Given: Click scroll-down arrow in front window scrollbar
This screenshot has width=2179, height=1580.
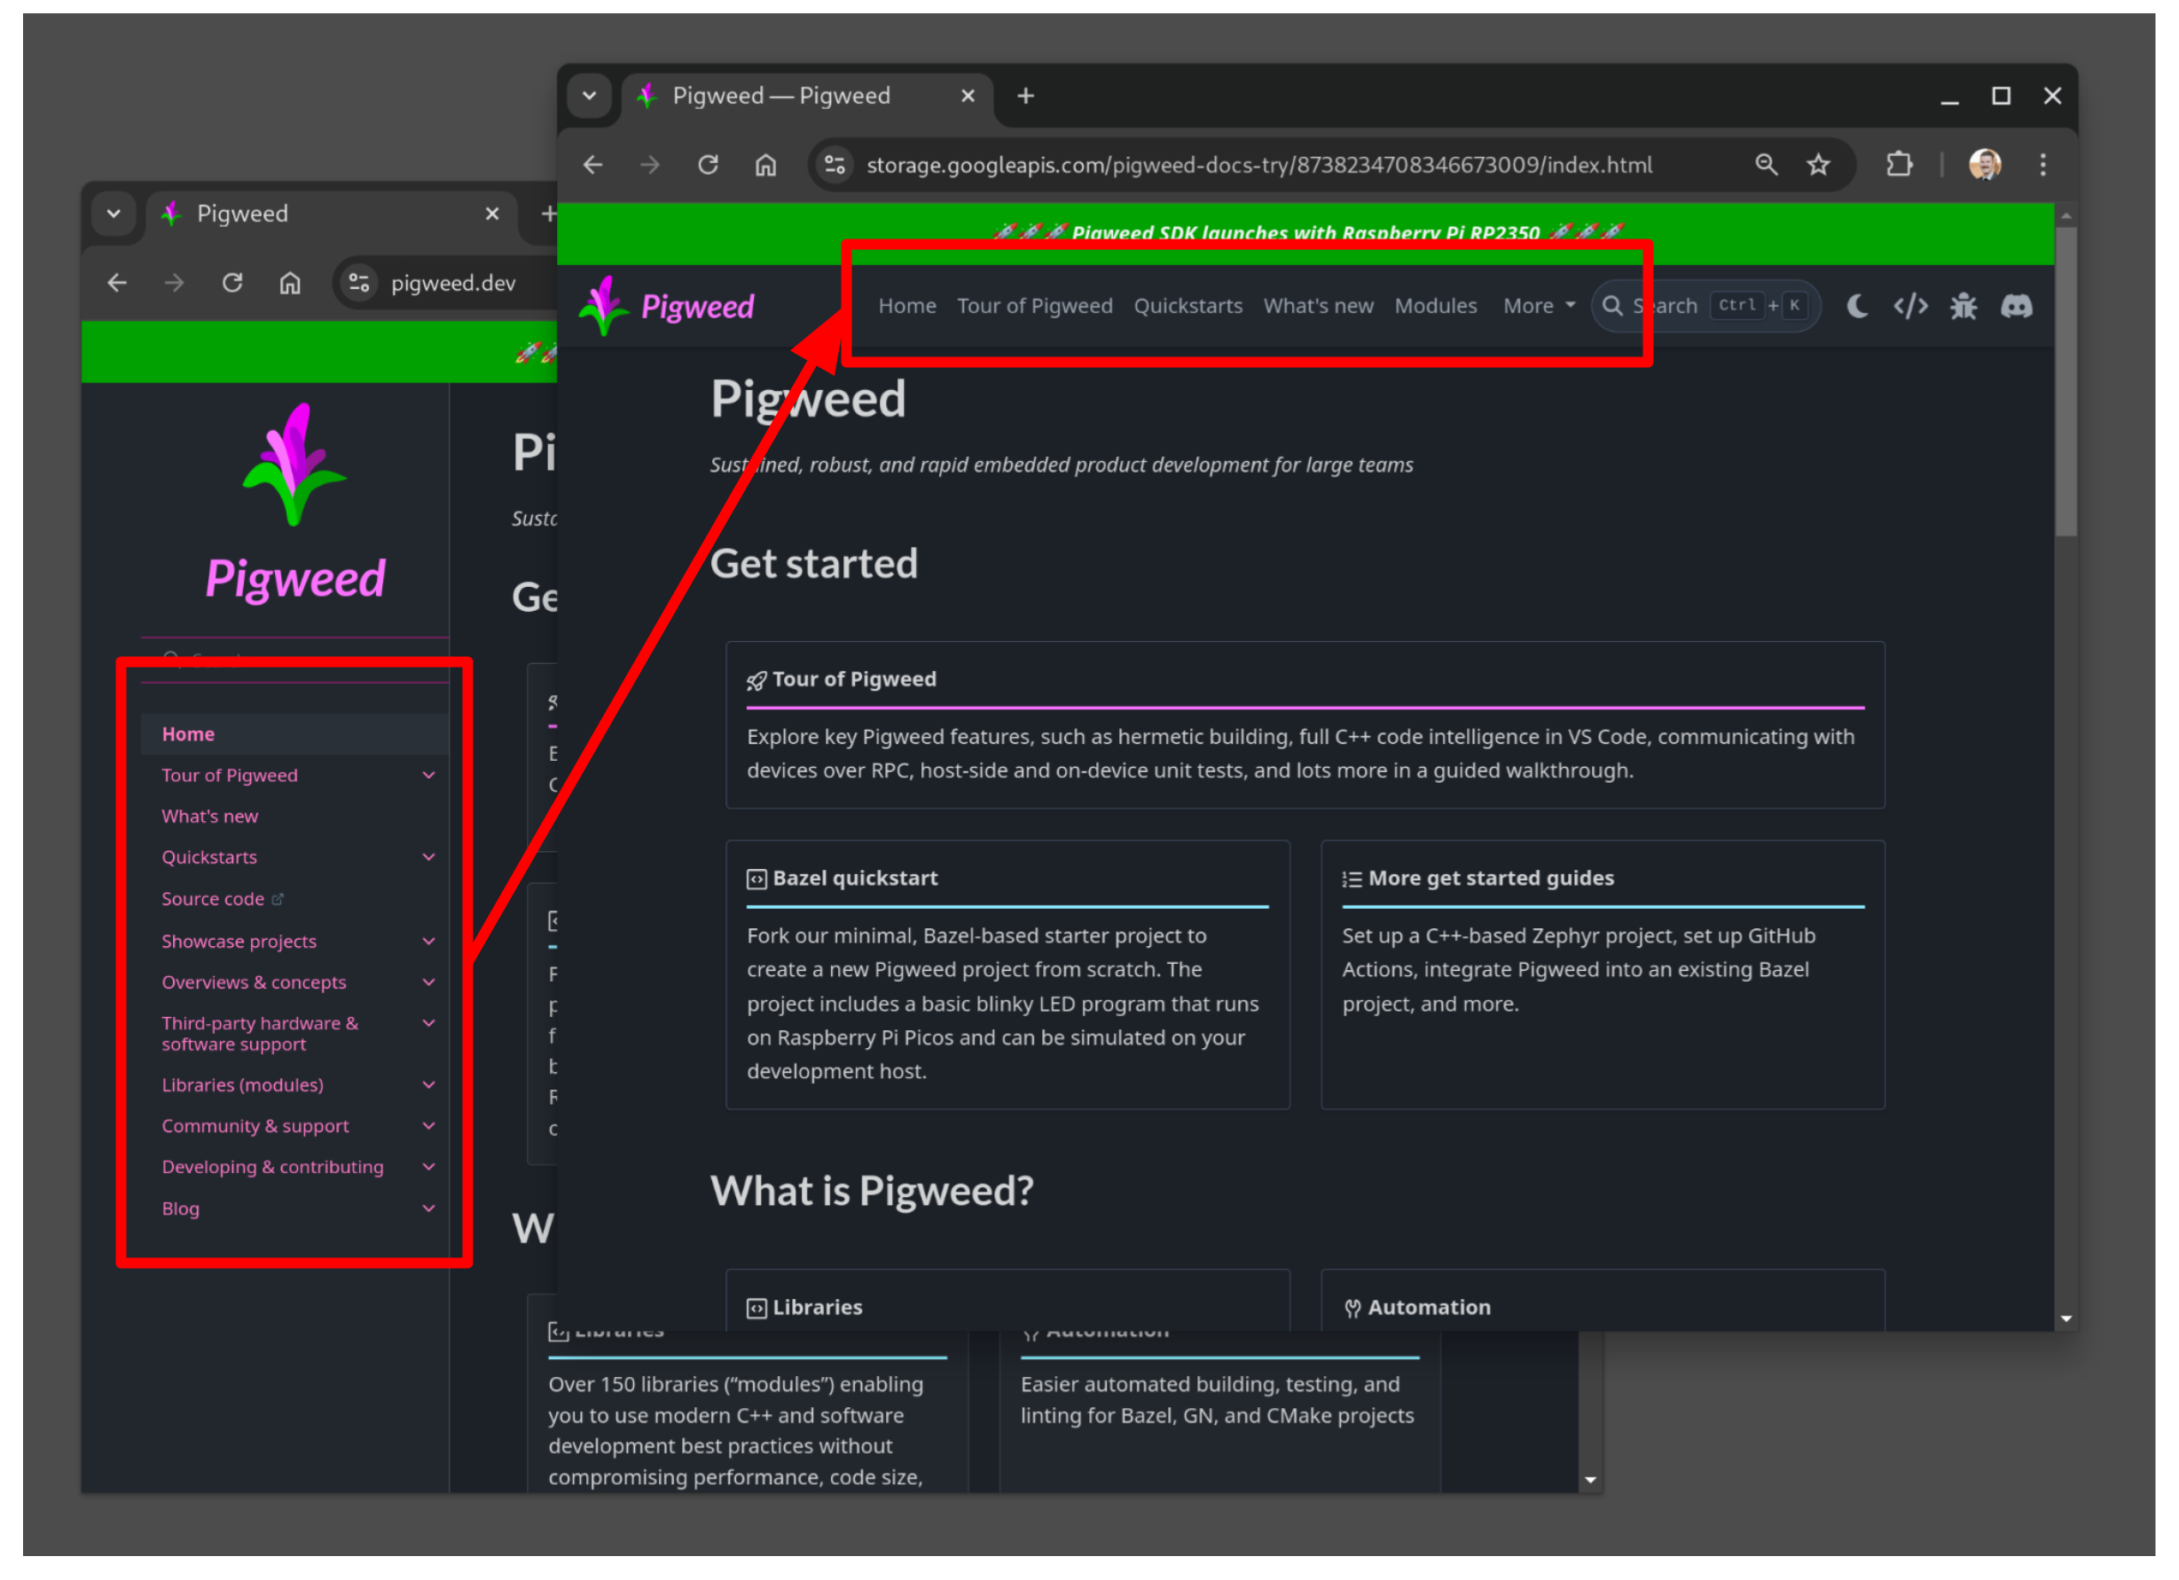Looking at the screenshot, I should 2065,1318.
